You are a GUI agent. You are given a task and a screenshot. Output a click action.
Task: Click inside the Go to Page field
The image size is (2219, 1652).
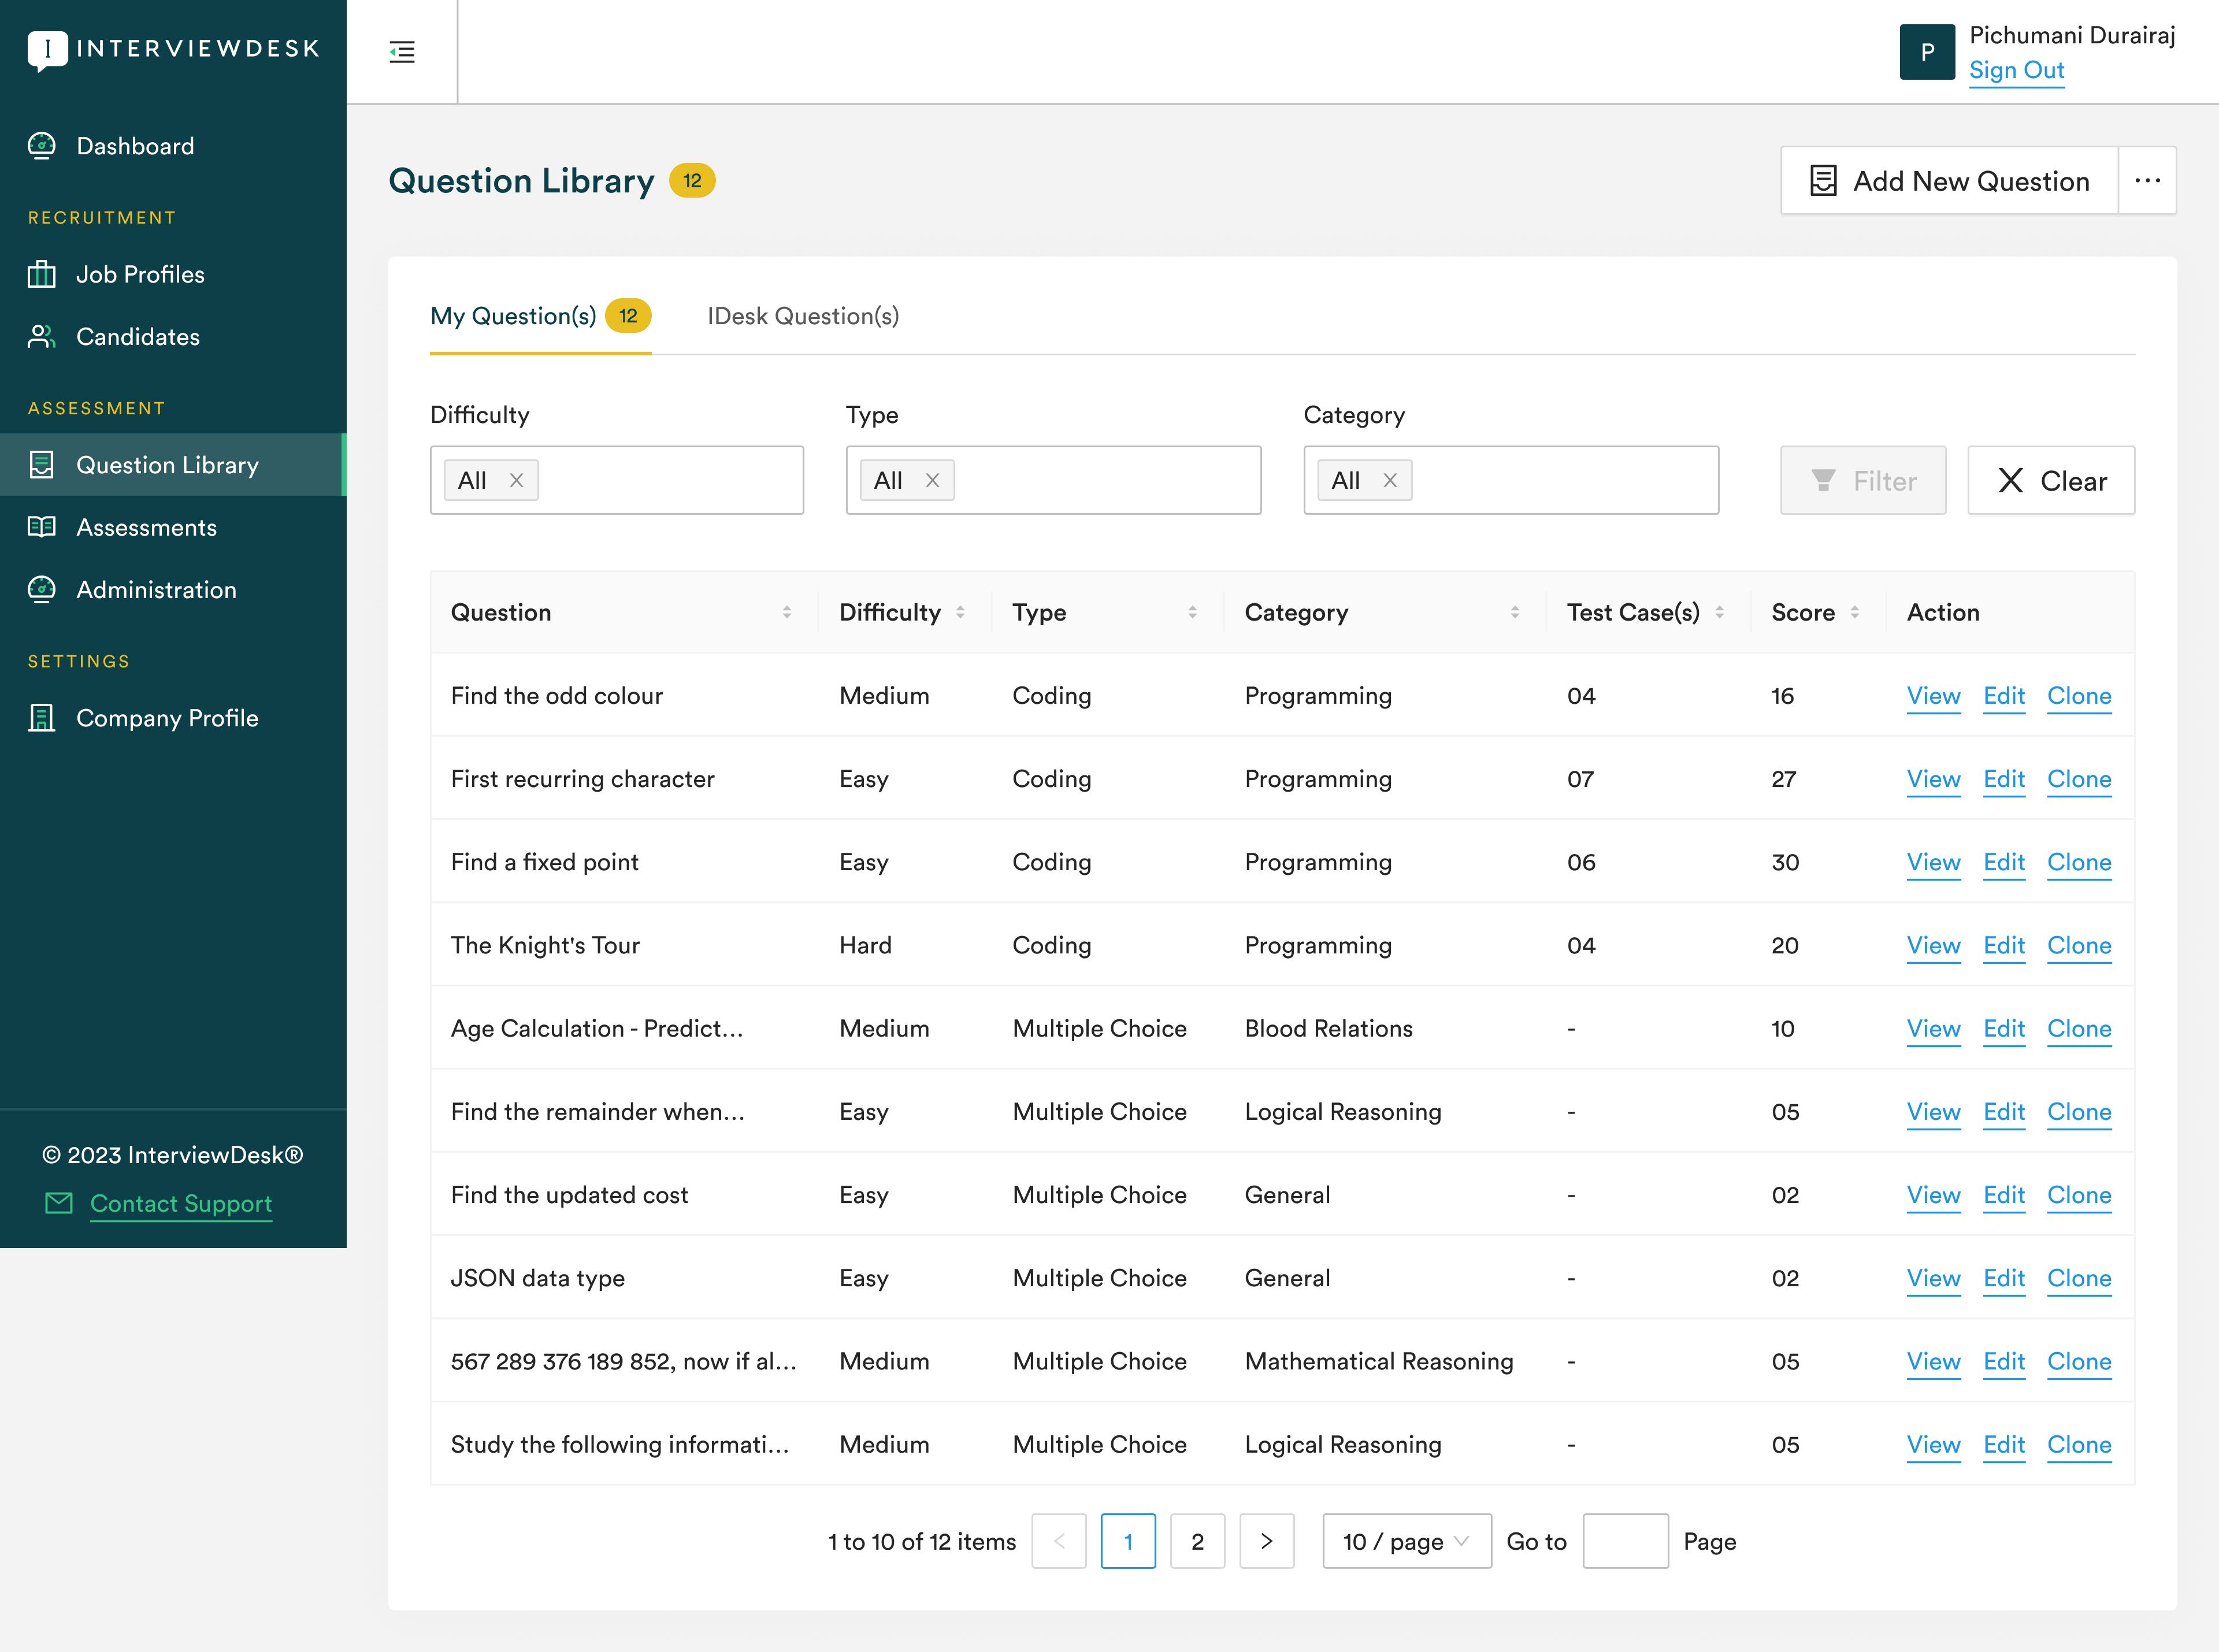pos(1624,1541)
